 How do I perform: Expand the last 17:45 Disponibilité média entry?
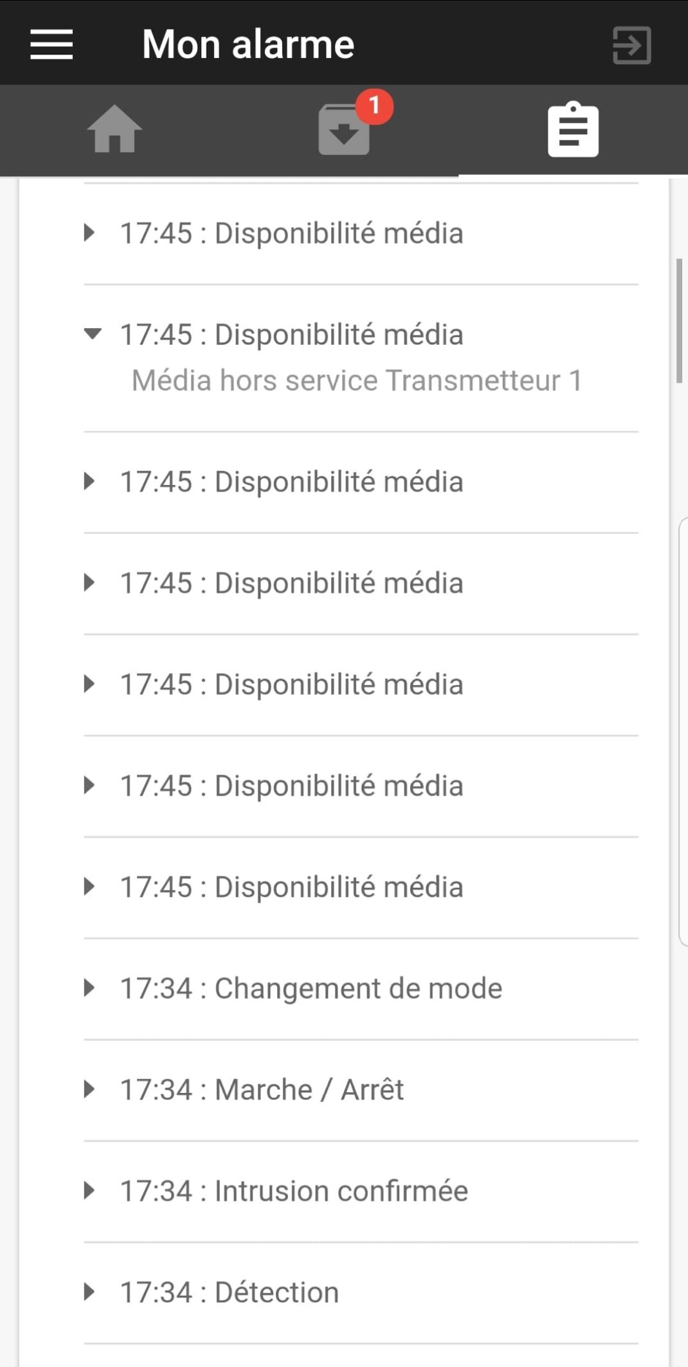pyautogui.click(x=90, y=886)
